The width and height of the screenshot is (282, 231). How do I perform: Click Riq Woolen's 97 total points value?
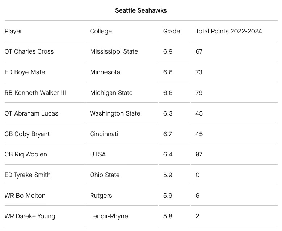tap(199, 154)
